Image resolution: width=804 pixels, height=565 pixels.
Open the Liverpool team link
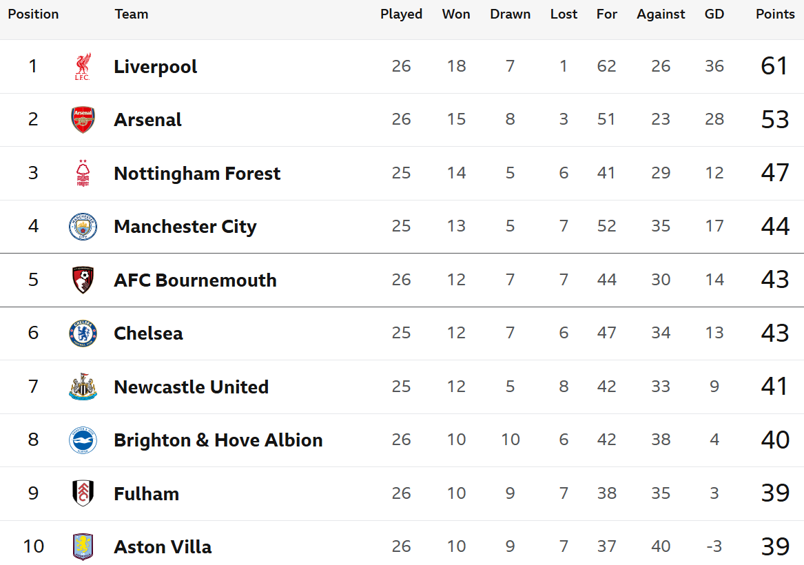[x=156, y=67]
